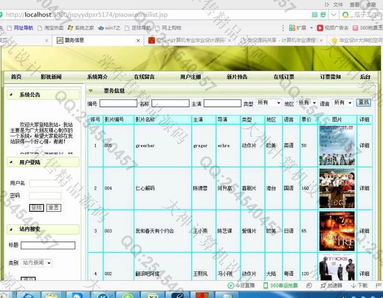Click the 密码 password input field

click(x=45, y=196)
